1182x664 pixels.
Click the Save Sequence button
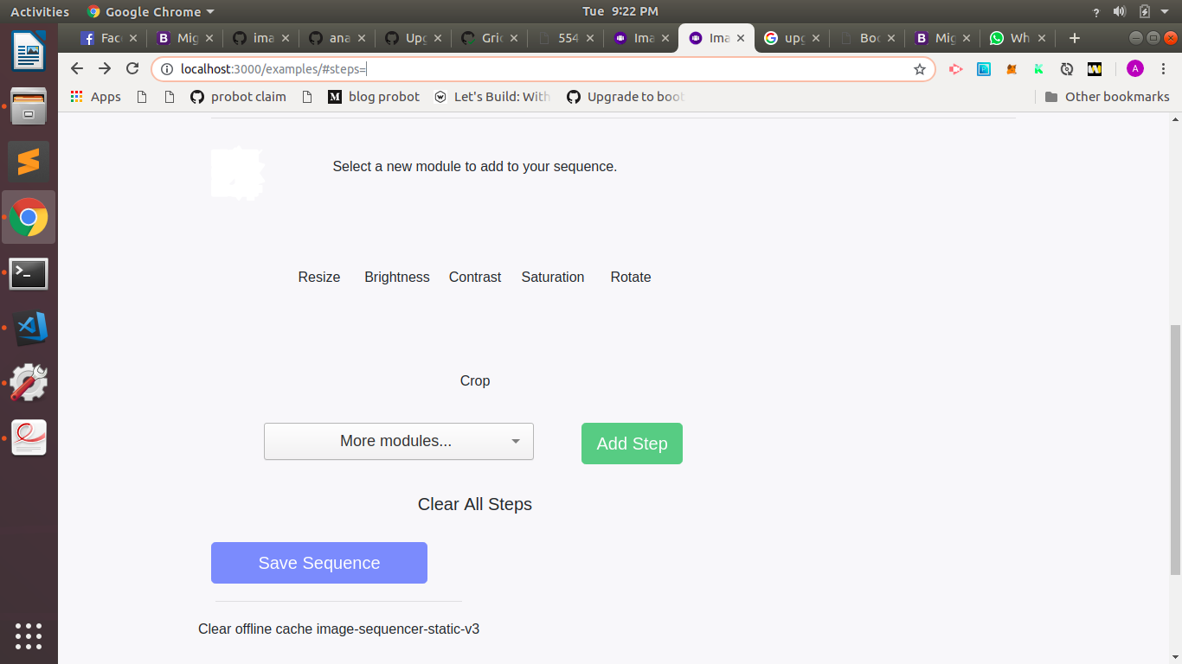coord(319,563)
